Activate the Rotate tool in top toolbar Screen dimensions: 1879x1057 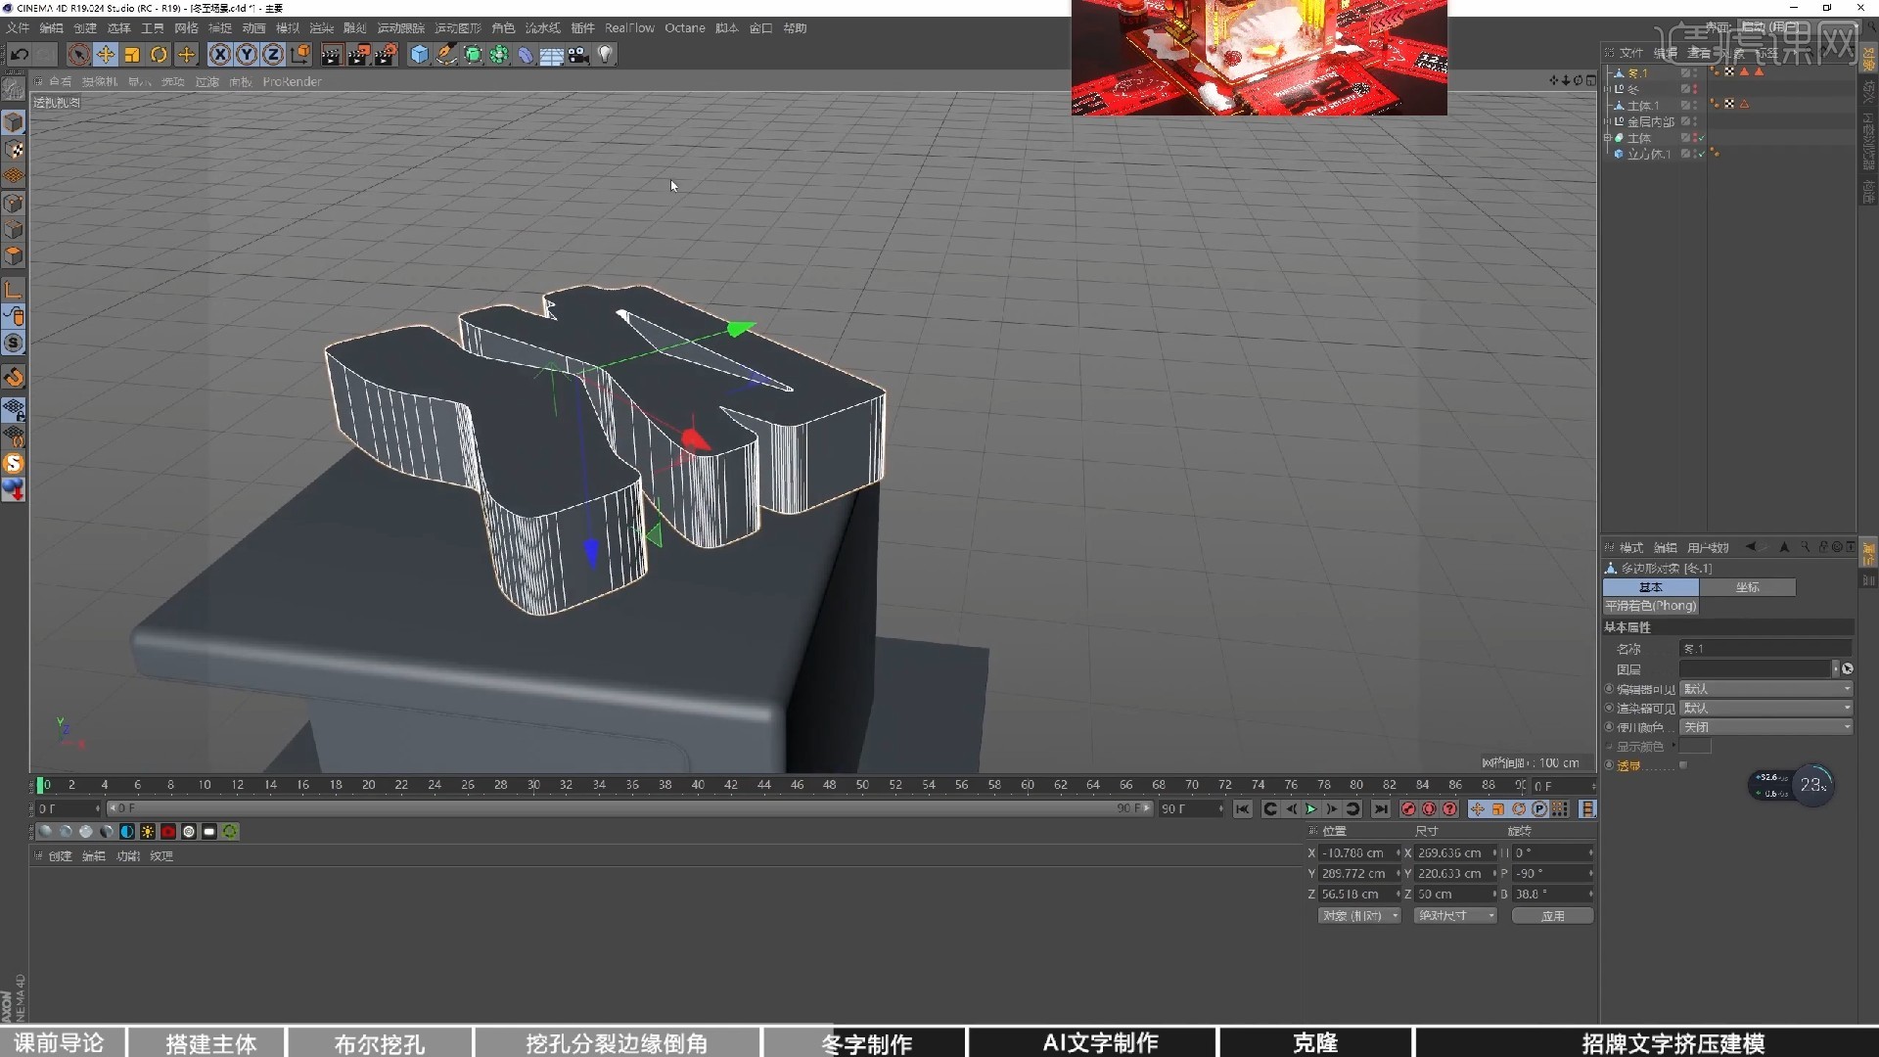click(x=159, y=55)
